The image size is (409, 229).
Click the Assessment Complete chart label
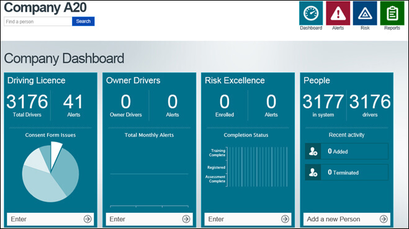[215, 179]
